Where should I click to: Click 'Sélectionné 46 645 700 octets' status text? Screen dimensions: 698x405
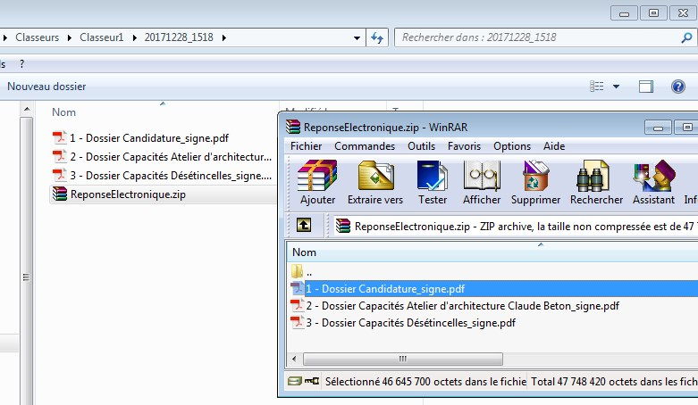(426, 381)
